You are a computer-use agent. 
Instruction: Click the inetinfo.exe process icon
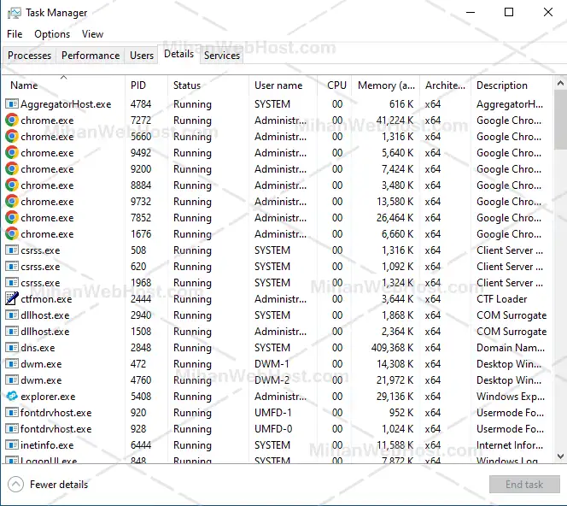12,445
